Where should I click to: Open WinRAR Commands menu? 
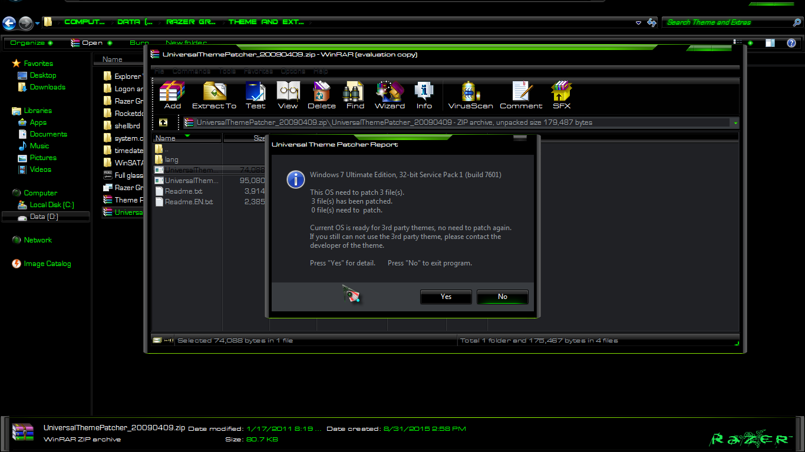pyautogui.click(x=192, y=71)
